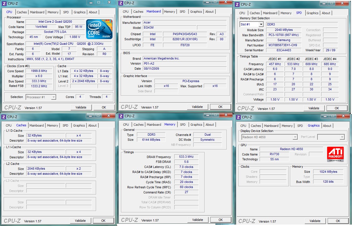Click OK in the L2 Cache descriptor window

click(x=103, y=221)
